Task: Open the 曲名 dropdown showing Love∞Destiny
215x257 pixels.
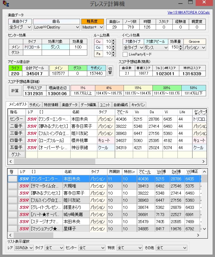Action: click(57, 27)
